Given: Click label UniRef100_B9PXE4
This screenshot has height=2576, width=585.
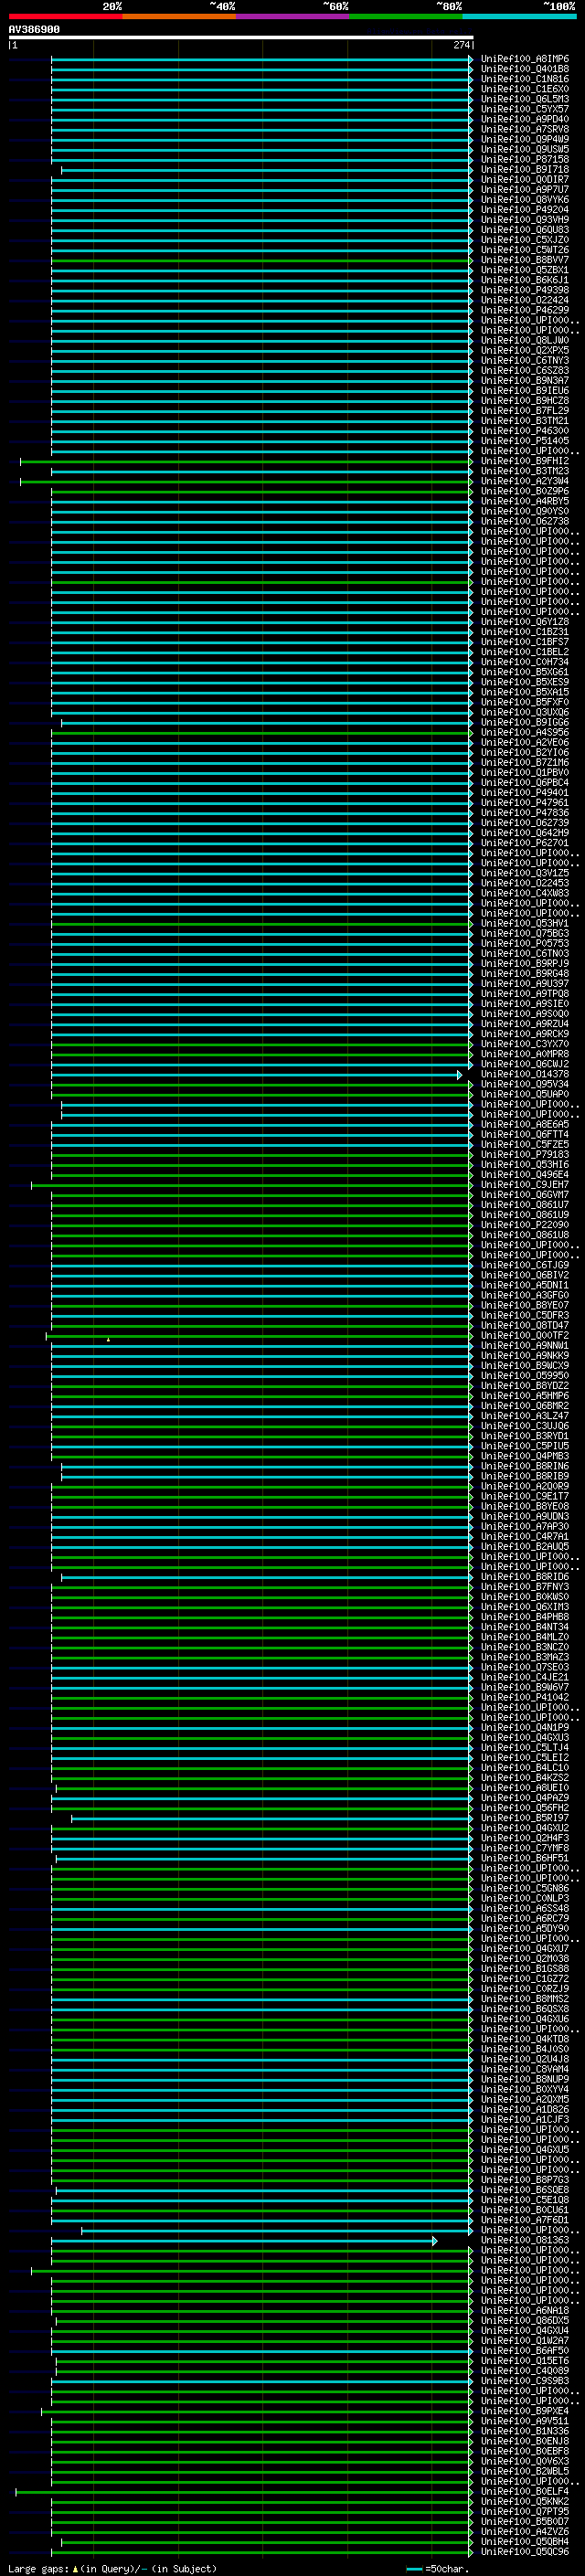Looking at the screenshot, I should tap(525, 2412).
